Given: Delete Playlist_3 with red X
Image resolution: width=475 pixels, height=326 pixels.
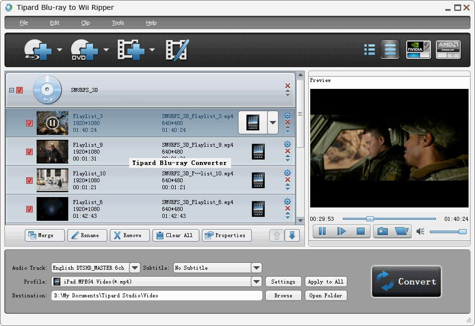Looking at the screenshot, I should [x=287, y=122].
